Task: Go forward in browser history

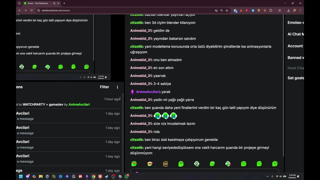Action: 25,10
